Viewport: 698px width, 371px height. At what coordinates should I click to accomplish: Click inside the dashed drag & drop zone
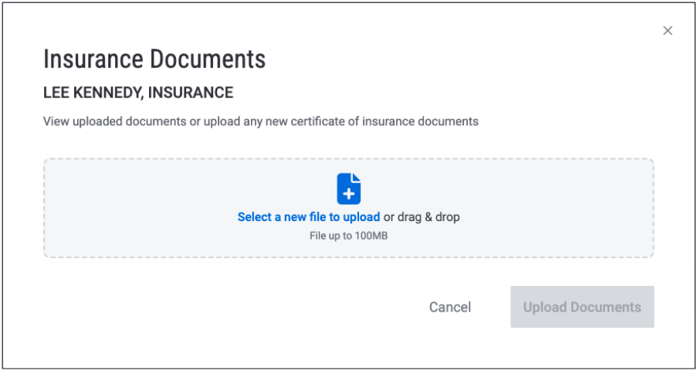348,208
